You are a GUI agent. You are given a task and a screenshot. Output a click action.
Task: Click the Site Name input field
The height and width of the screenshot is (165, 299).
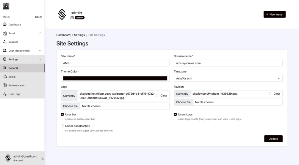coord(115,63)
